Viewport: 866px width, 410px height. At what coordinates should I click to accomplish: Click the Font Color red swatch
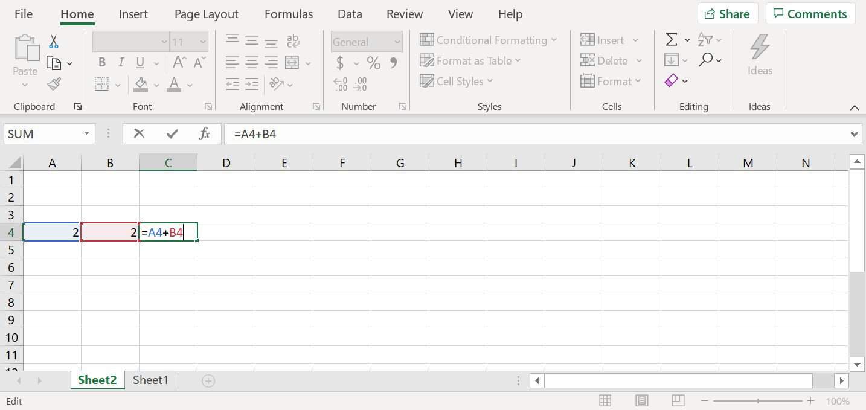pyautogui.click(x=173, y=89)
